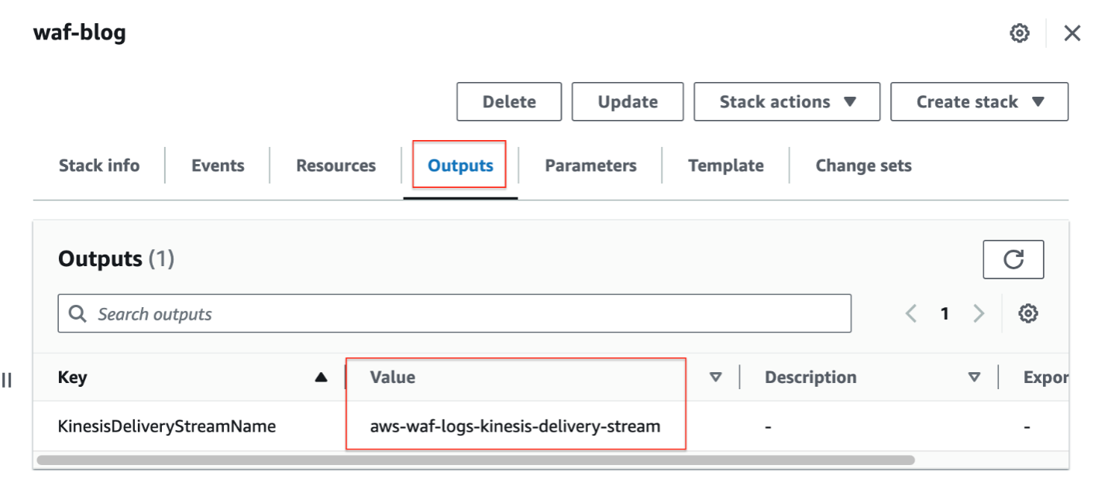Open the Description column filter

[x=974, y=377]
